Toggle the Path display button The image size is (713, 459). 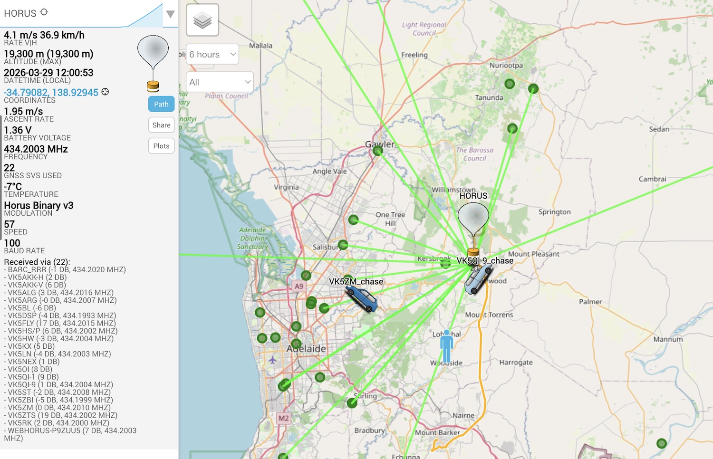tap(161, 104)
